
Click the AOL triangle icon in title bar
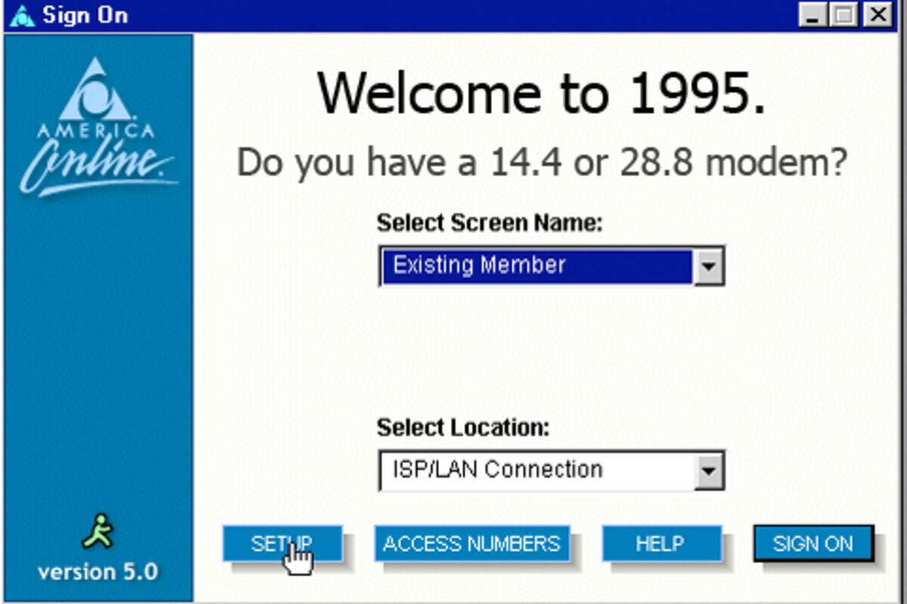point(22,16)
